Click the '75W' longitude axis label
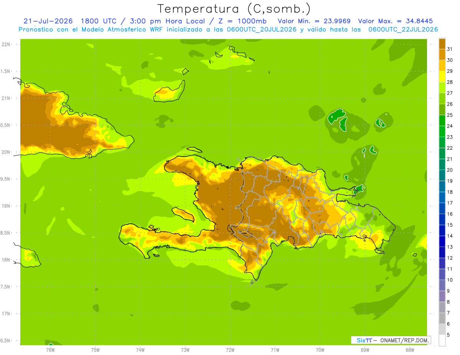 coord(95,350)
